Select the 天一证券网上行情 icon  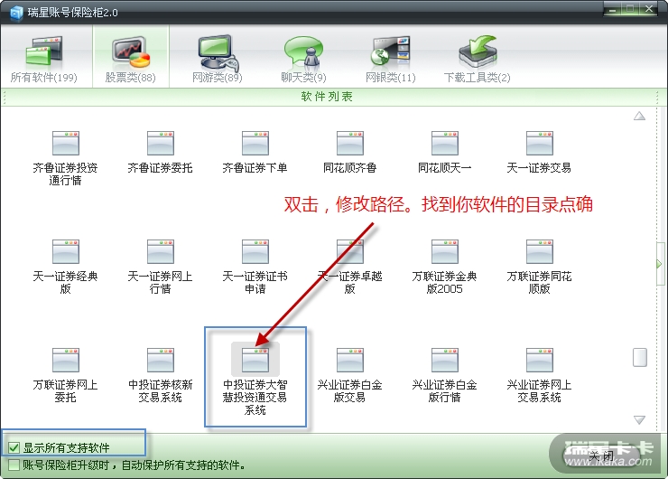point(160,251)
